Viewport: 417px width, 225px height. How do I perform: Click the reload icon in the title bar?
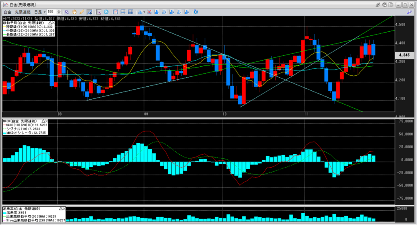coord(384,5)
